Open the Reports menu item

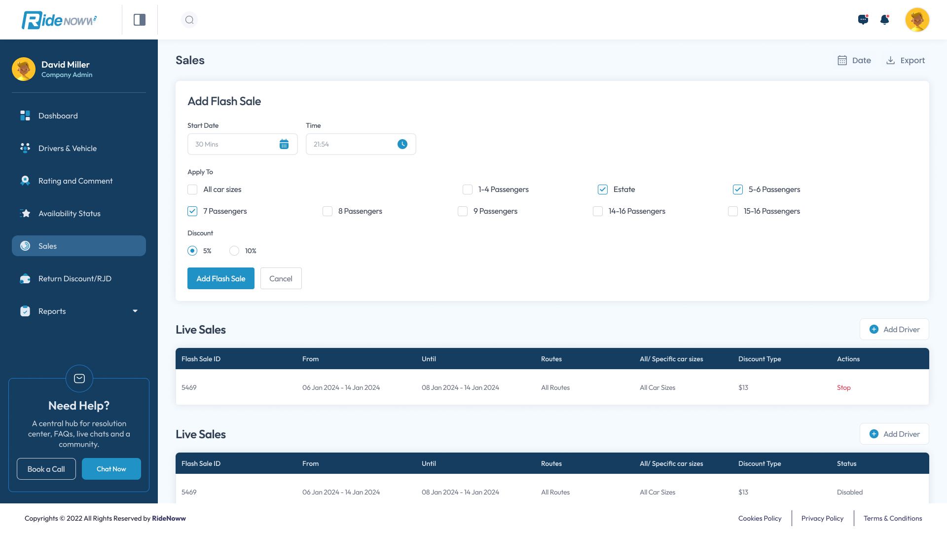tap(79, 311)
